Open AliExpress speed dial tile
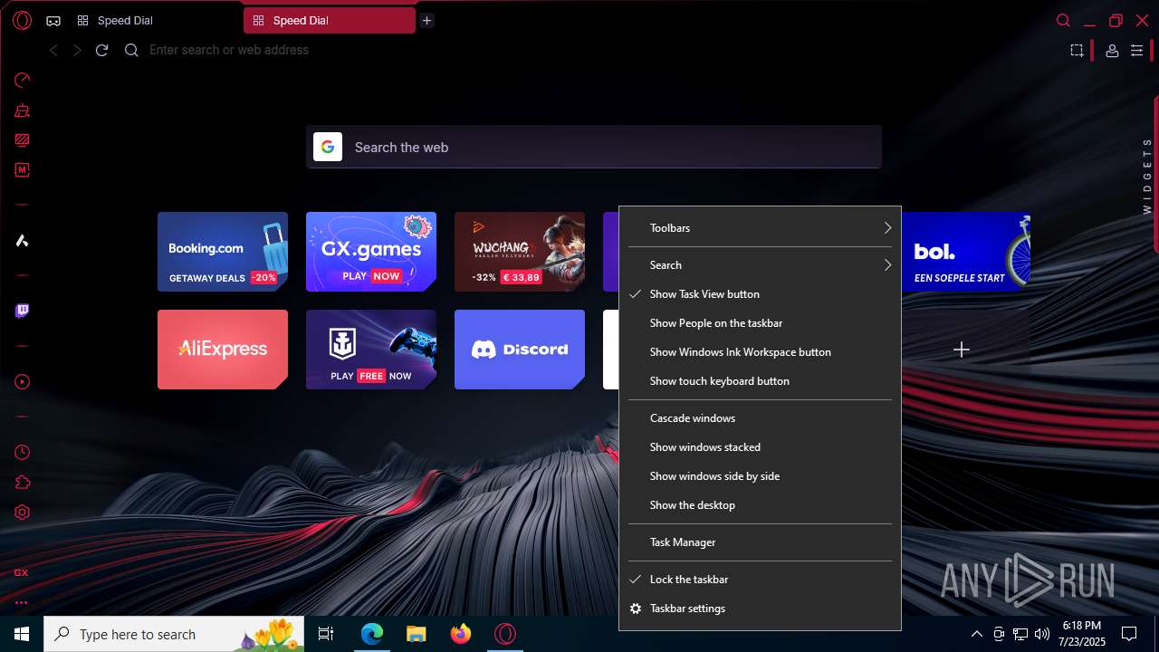 (x=223, y=350)
